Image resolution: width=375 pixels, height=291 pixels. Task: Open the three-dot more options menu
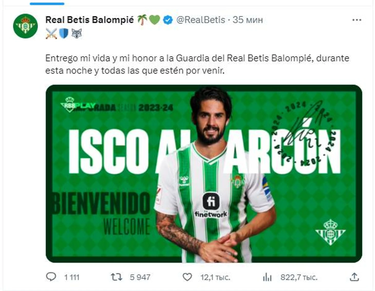[357, 20]
